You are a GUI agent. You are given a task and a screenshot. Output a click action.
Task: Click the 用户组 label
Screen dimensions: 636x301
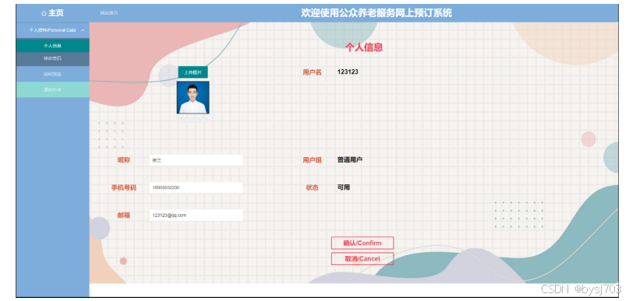pyautogui.click(x=312, y=160)
